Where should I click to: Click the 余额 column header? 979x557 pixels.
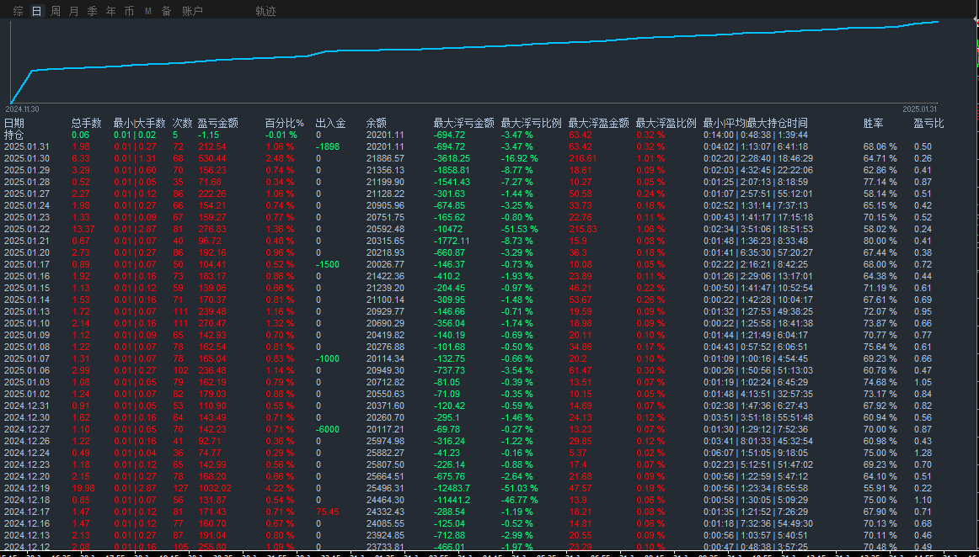(x=376, y=123)
